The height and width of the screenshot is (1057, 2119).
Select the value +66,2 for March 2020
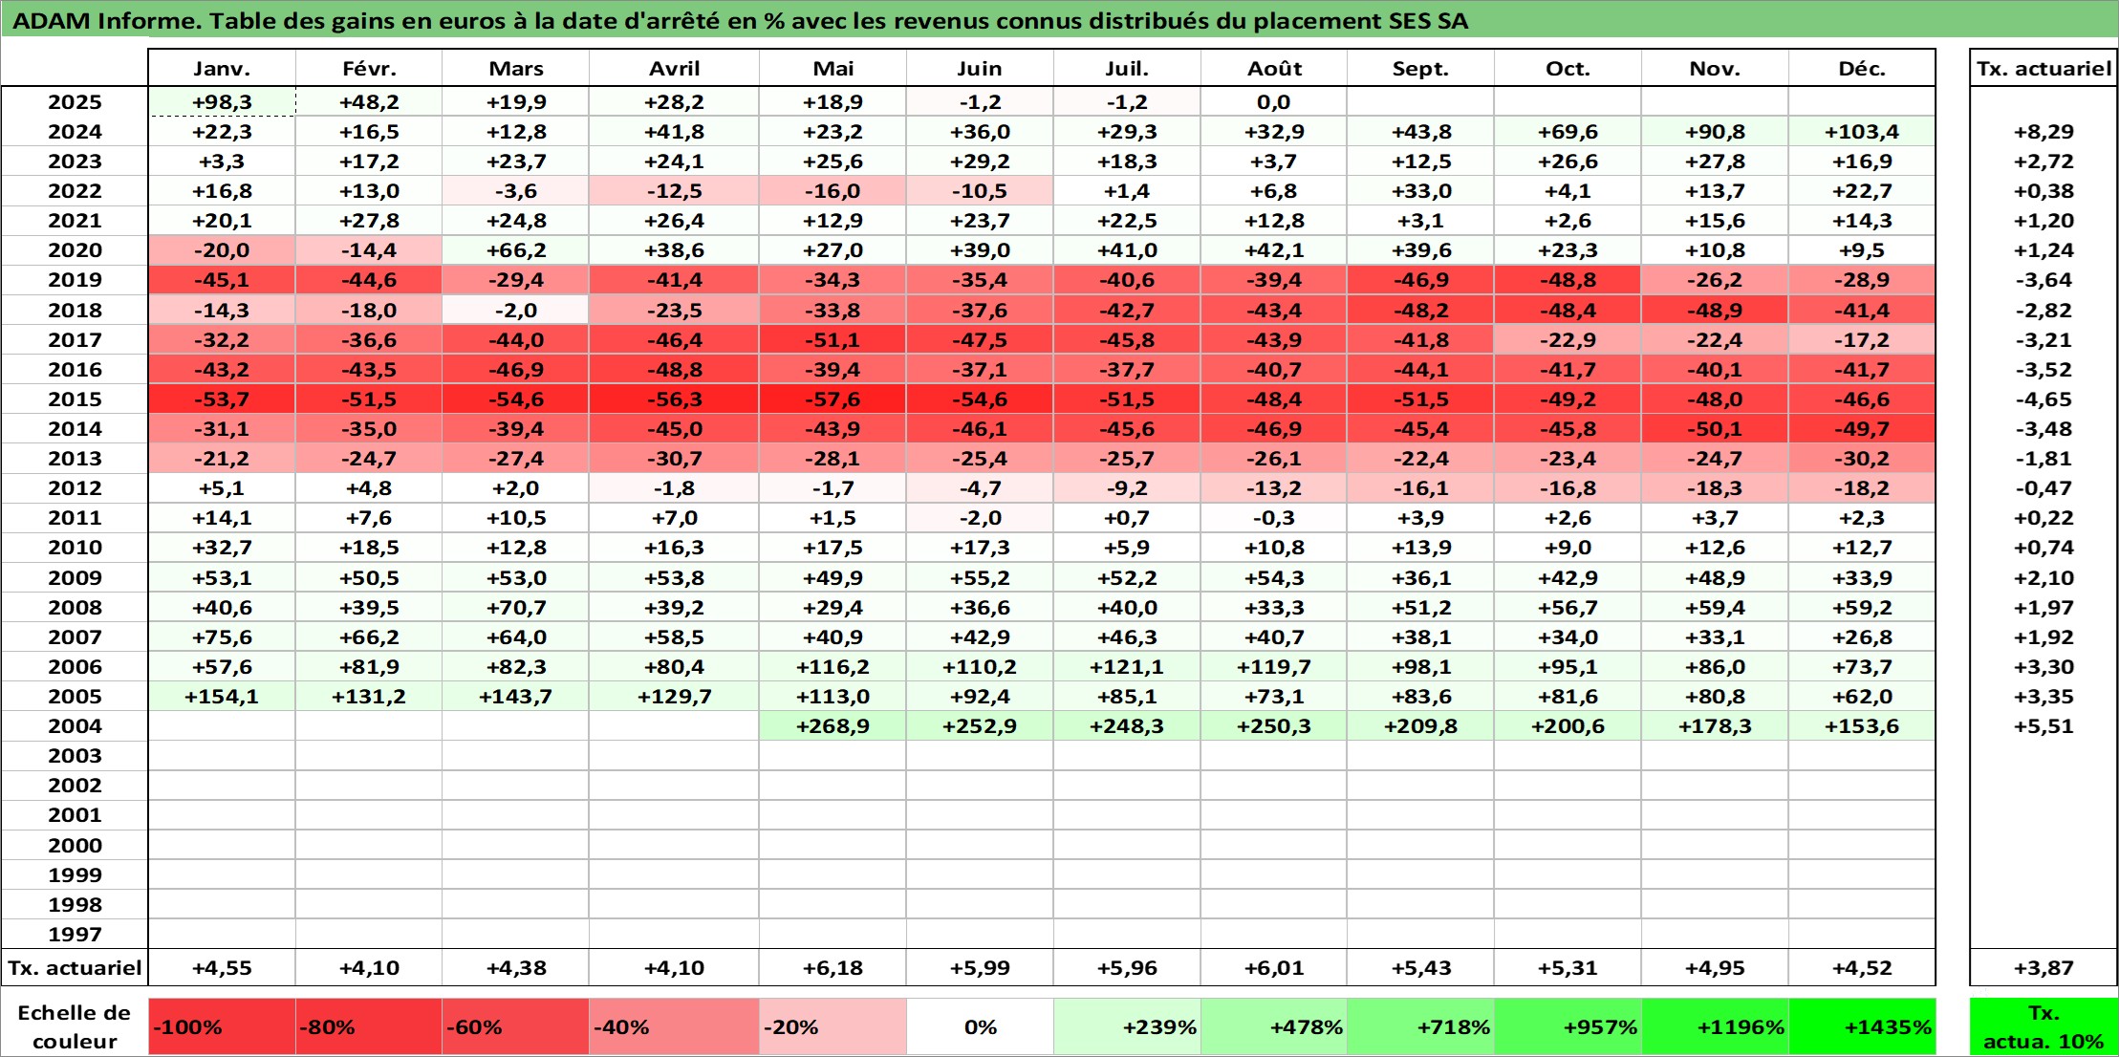pos(516,249)
